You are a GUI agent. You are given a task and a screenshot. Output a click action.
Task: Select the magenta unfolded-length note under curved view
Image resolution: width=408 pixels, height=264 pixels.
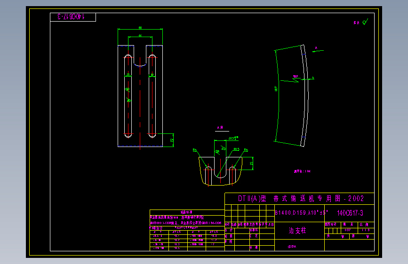[x=302, y=171]
